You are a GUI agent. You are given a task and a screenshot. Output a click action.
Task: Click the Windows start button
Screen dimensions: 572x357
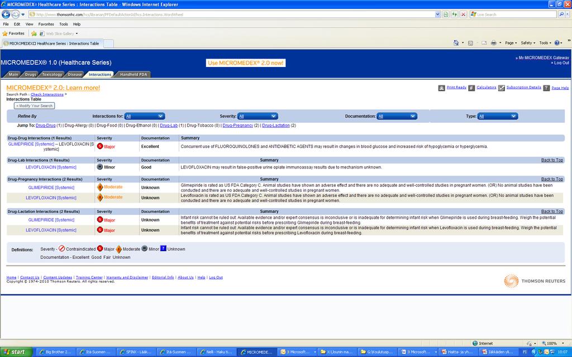16,352
